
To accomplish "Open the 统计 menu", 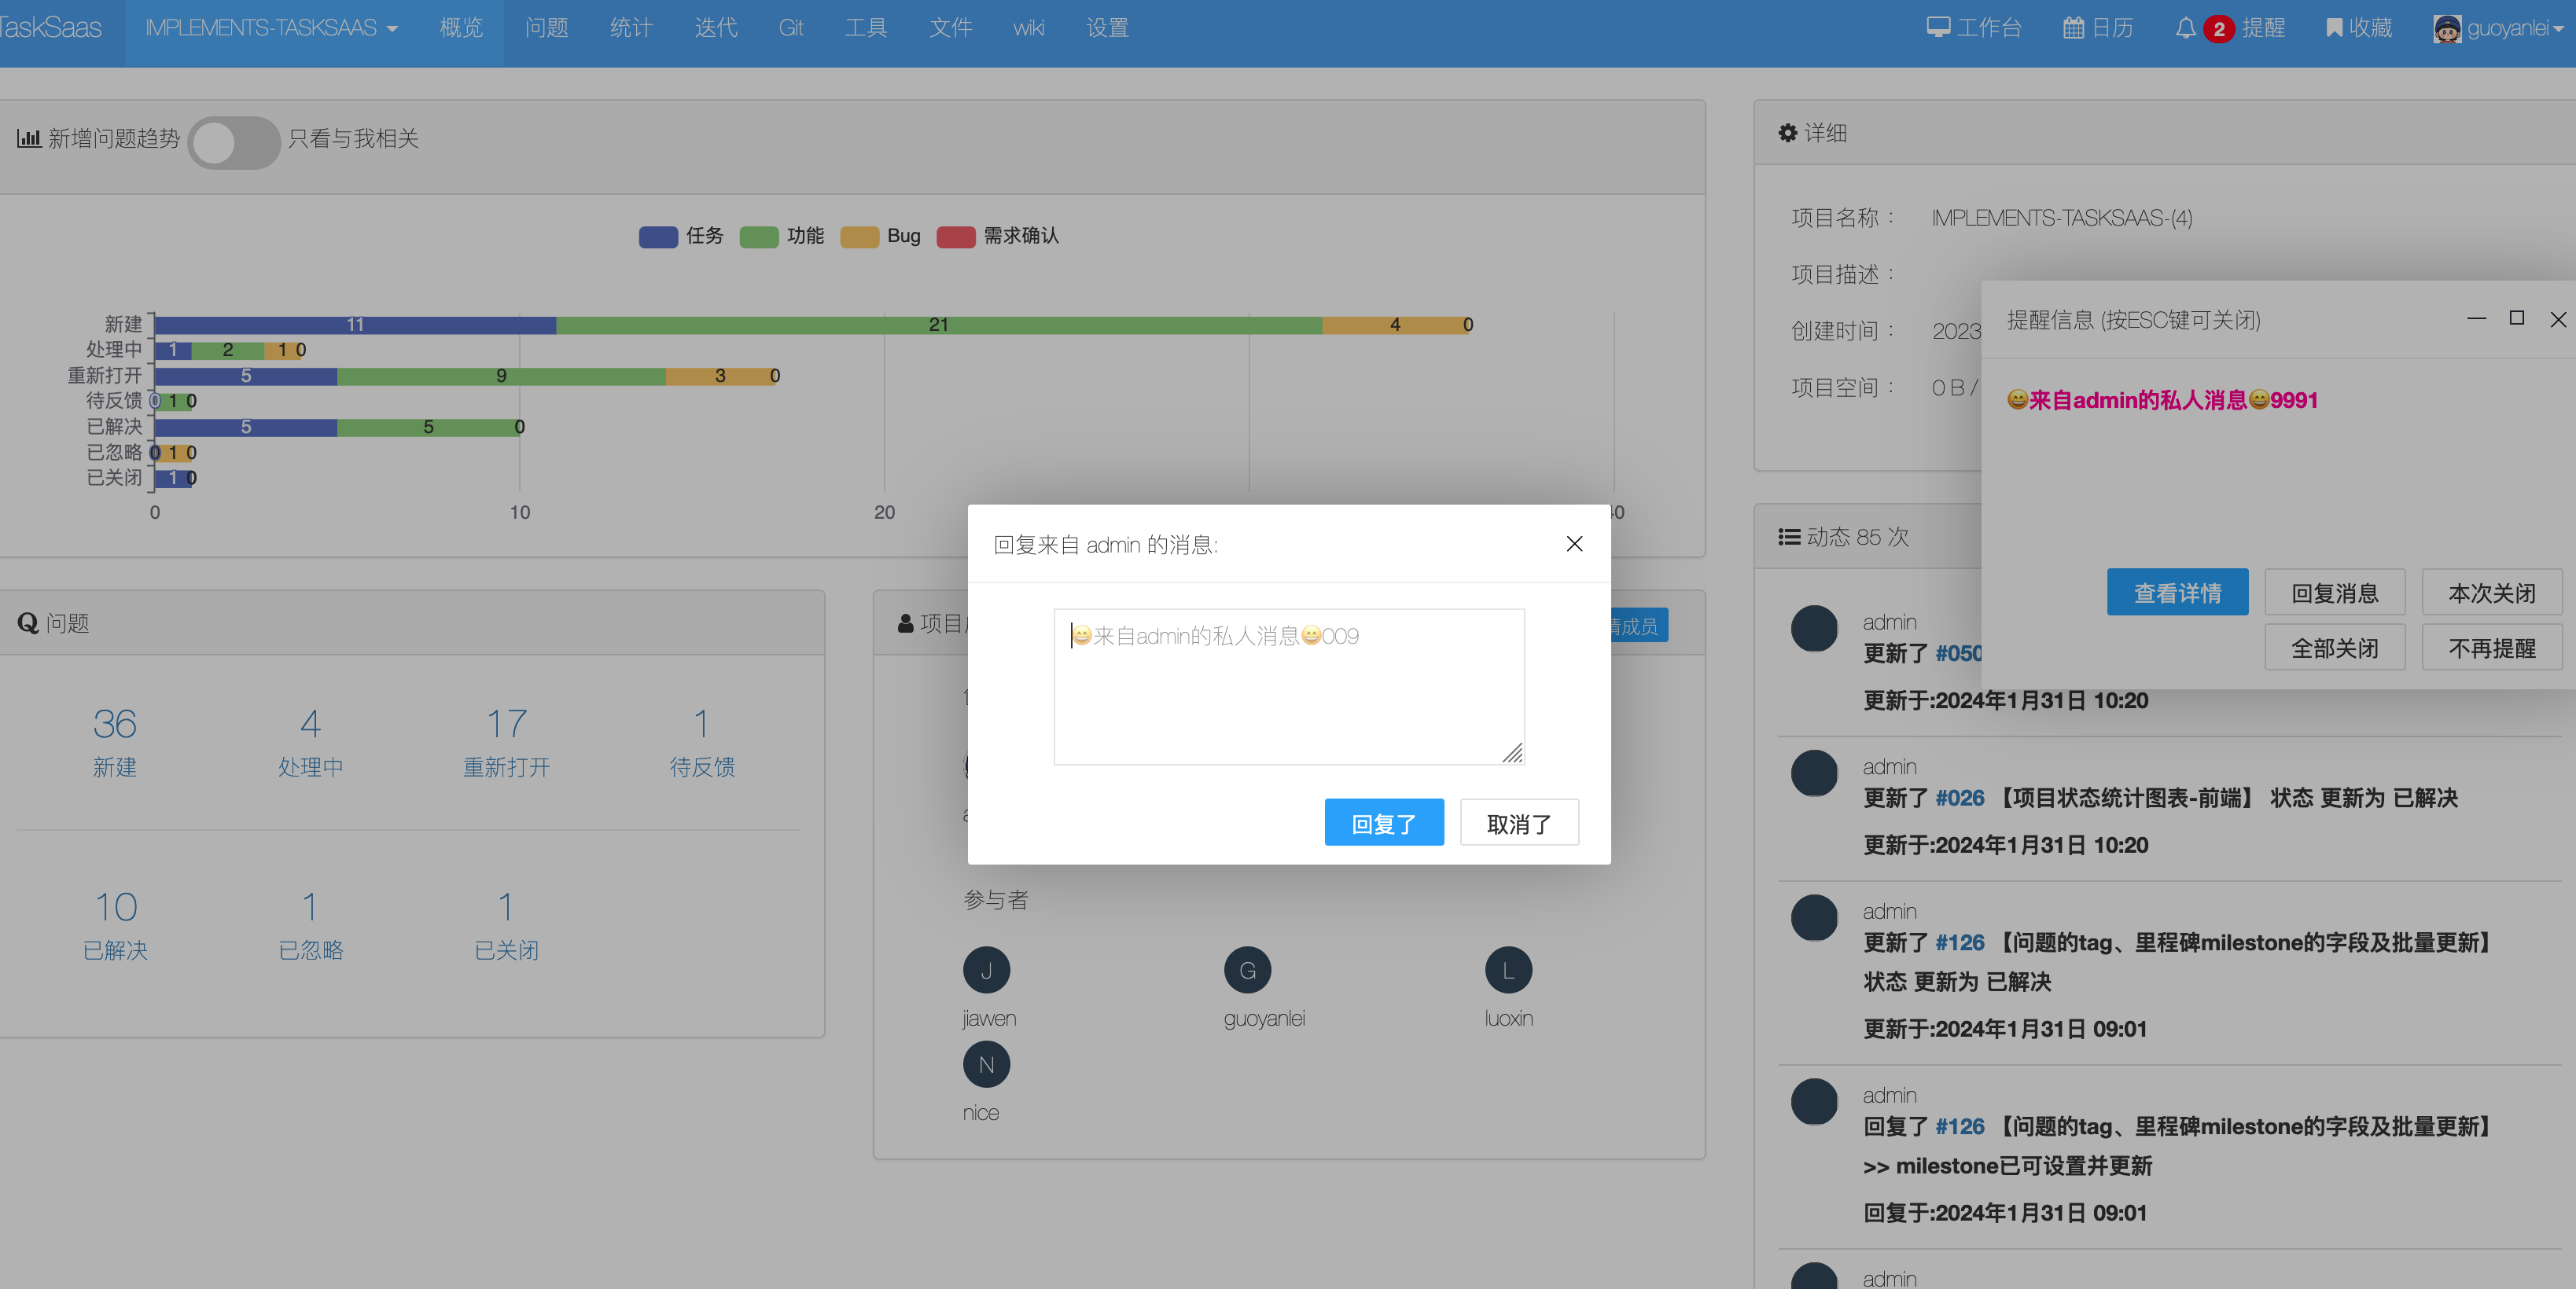I will click(631, 28).
